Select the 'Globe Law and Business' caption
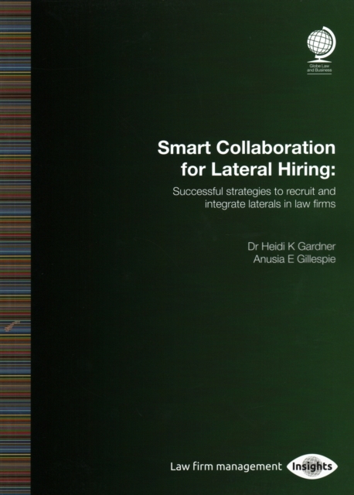The width and height of the screenshot is (354, 495). [319, 68]
